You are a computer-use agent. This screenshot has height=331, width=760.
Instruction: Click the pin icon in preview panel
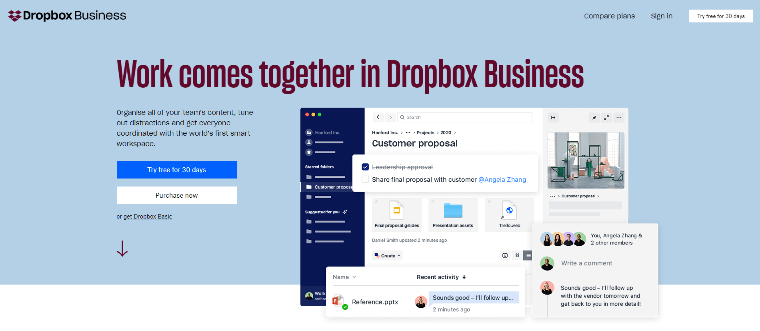tap(594, 118)
